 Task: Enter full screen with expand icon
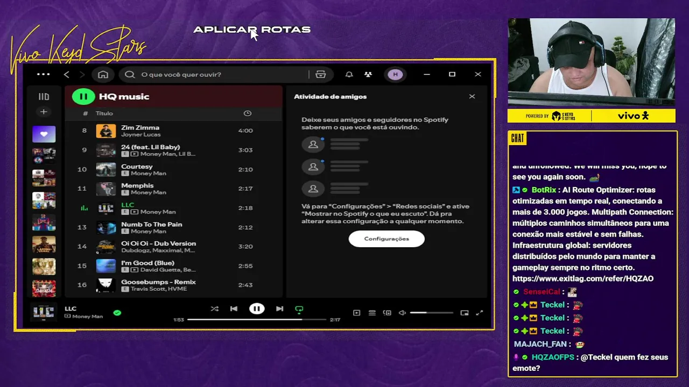[480, 313]
